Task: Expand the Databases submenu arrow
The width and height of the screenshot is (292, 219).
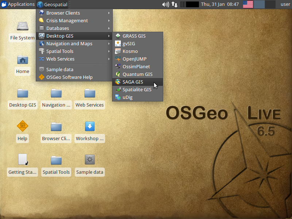Action: (109, 28)
